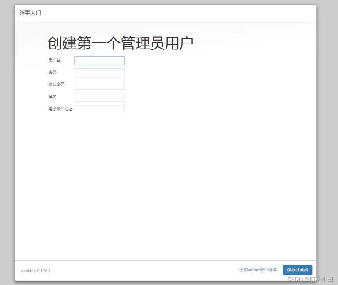338x285 pixels.
Task: Select the 全名 full name field
Action: click(x=99, y=97)
